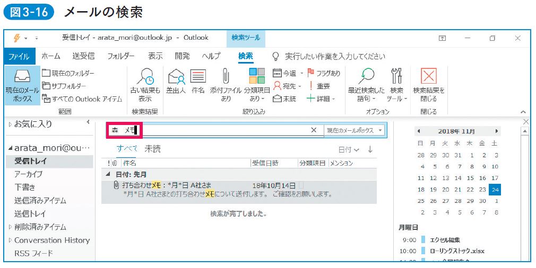Viewport: 536px width, 268px height.
Task: Open the 詳細 more filters dropdown
Action: [x=321, y=99]
